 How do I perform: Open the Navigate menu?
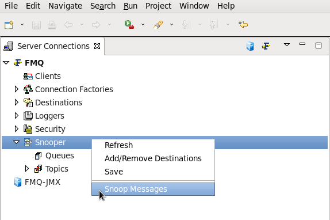coord(65,6)
